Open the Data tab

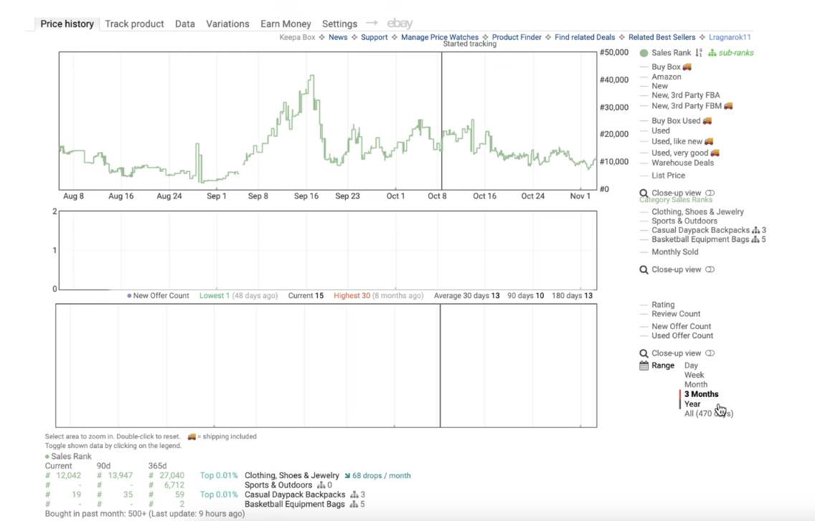(185, 24)
